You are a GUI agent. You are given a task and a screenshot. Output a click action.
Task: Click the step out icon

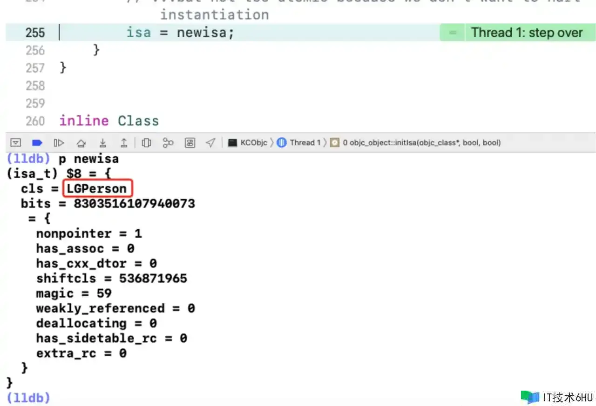click(124, 143)
